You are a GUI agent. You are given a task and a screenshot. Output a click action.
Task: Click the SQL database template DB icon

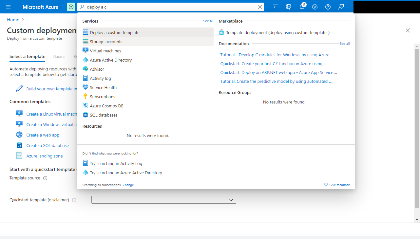click(19, 145)
